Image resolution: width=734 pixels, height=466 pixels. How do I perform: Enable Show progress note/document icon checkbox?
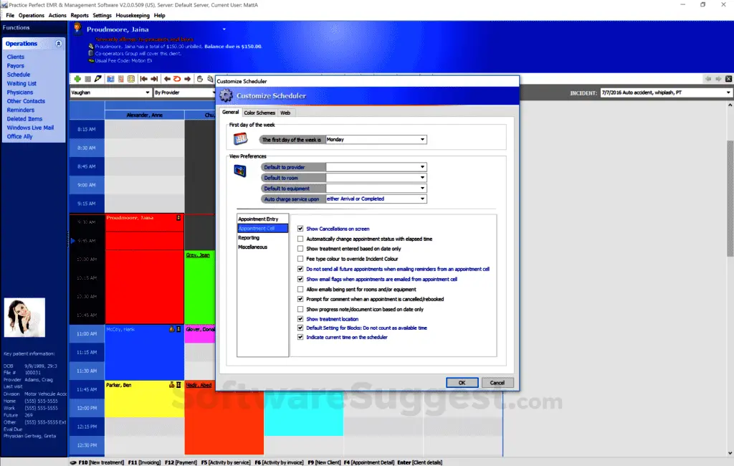tap(300, 309)
